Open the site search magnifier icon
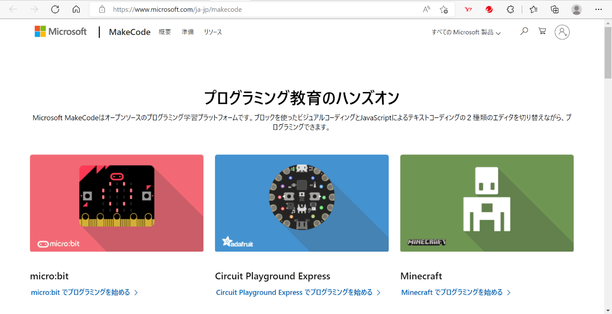612x314 pixels. tap(524, 31)
